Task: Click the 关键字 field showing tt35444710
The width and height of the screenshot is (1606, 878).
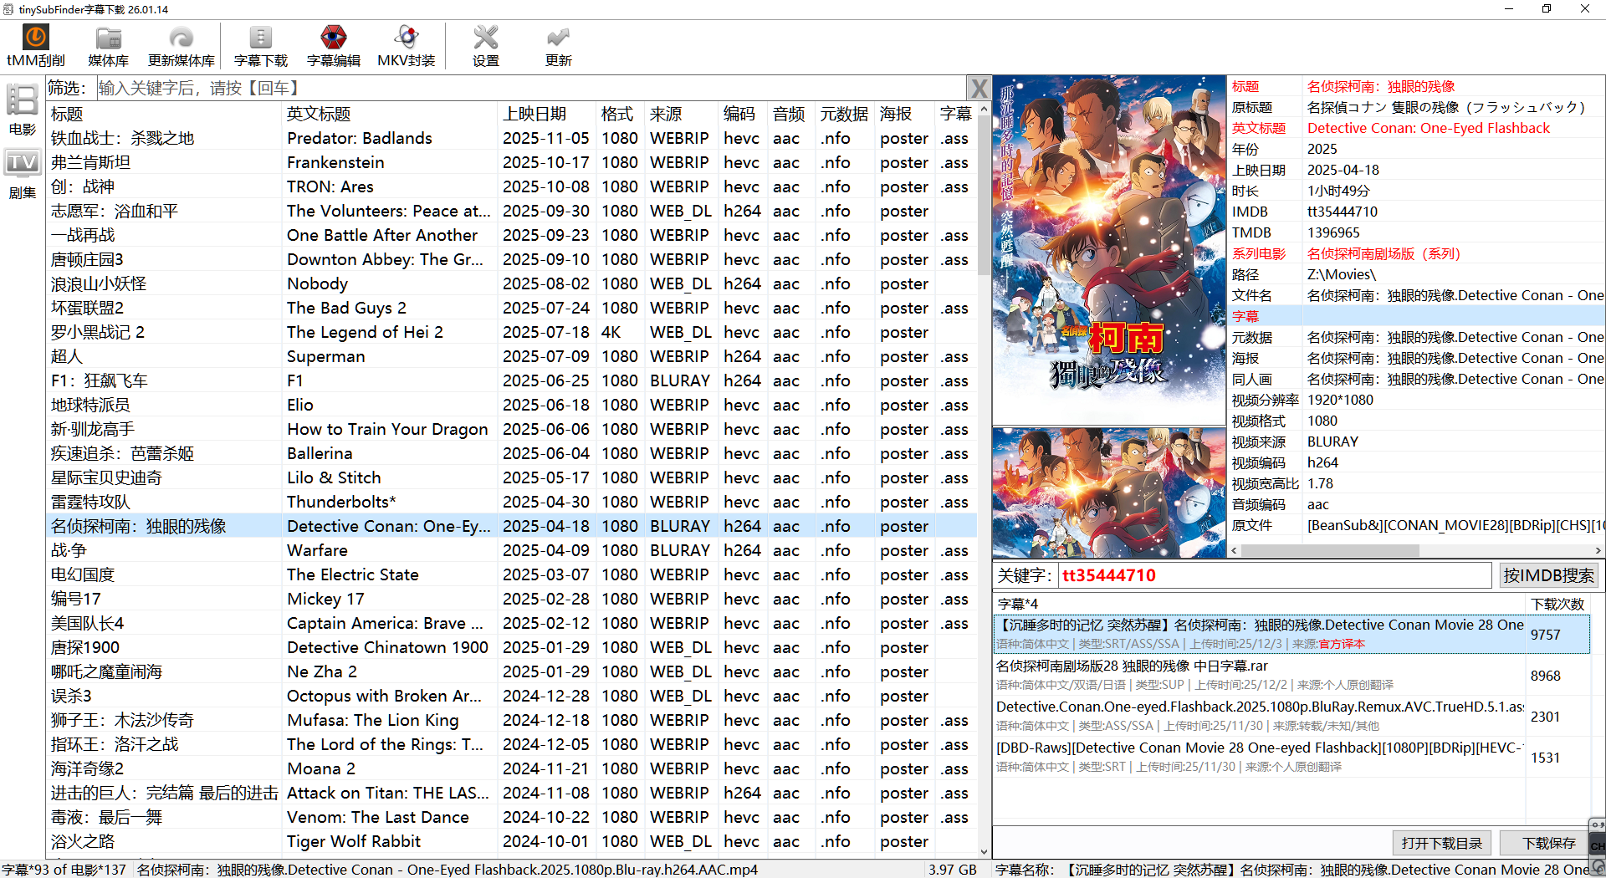Action: pos(1275,575)
